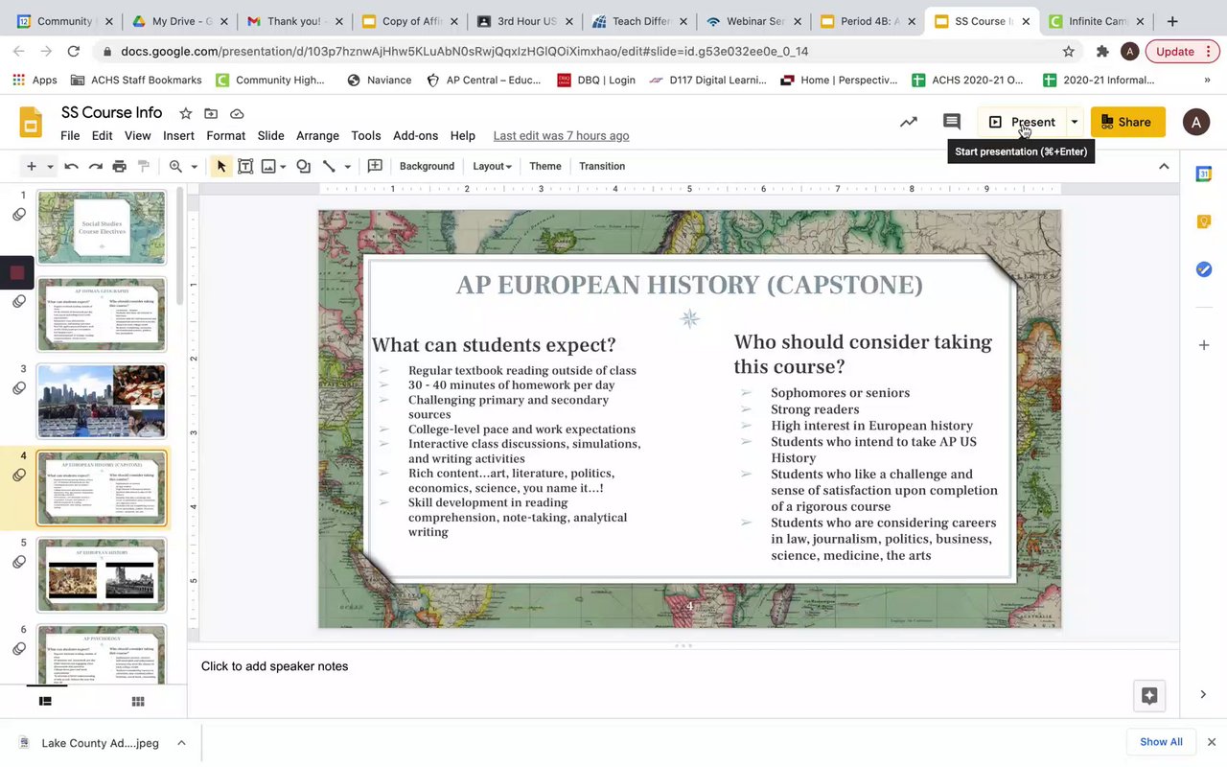The width and height of the screenshot is (1227, 767).
Task: Select the Text box tool
Action: coord(245,166)
